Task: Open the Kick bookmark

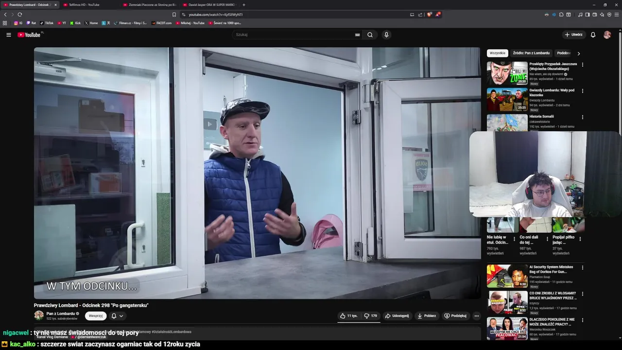Action: tap(75, 23)
